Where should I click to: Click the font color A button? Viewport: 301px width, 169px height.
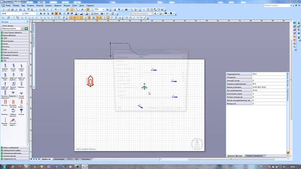(76, 14)
